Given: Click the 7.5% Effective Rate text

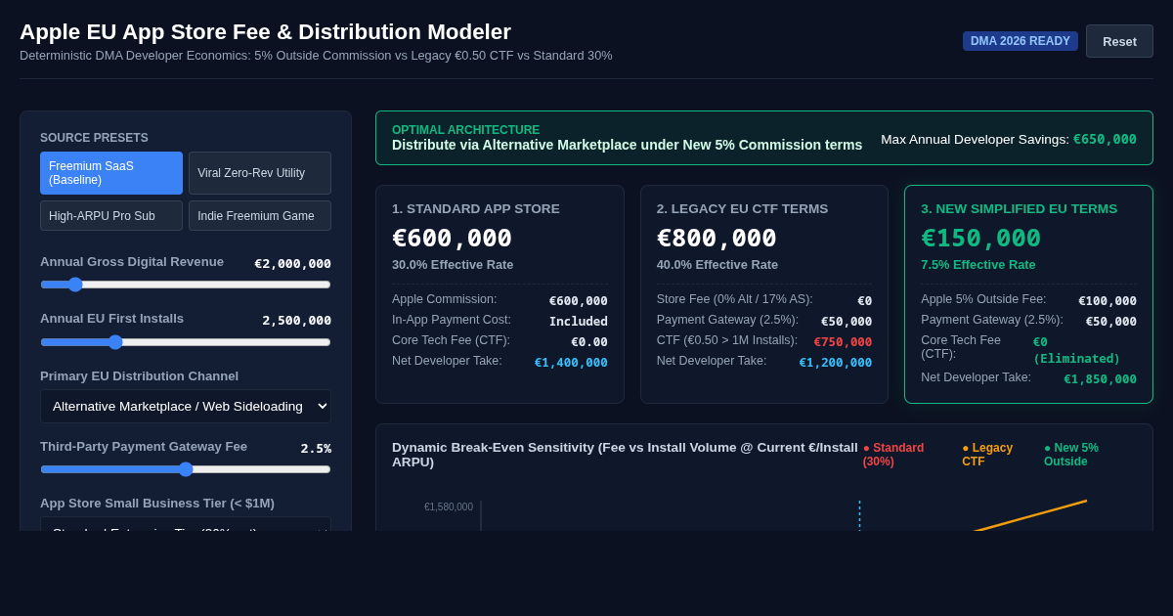Looking at the screenshot, I should [x=977, y=265].
